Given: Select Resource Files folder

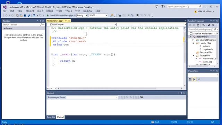Looking at the screenshot, I should [x=206, y=52].
